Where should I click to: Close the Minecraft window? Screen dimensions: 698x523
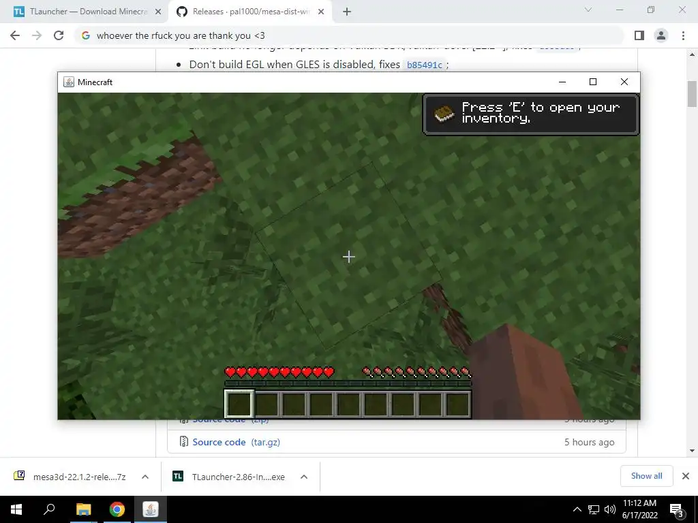pyautogui.click(x=624, y=82)
